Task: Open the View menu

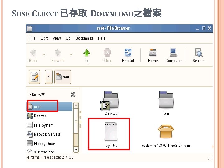Action: (57, 38)
